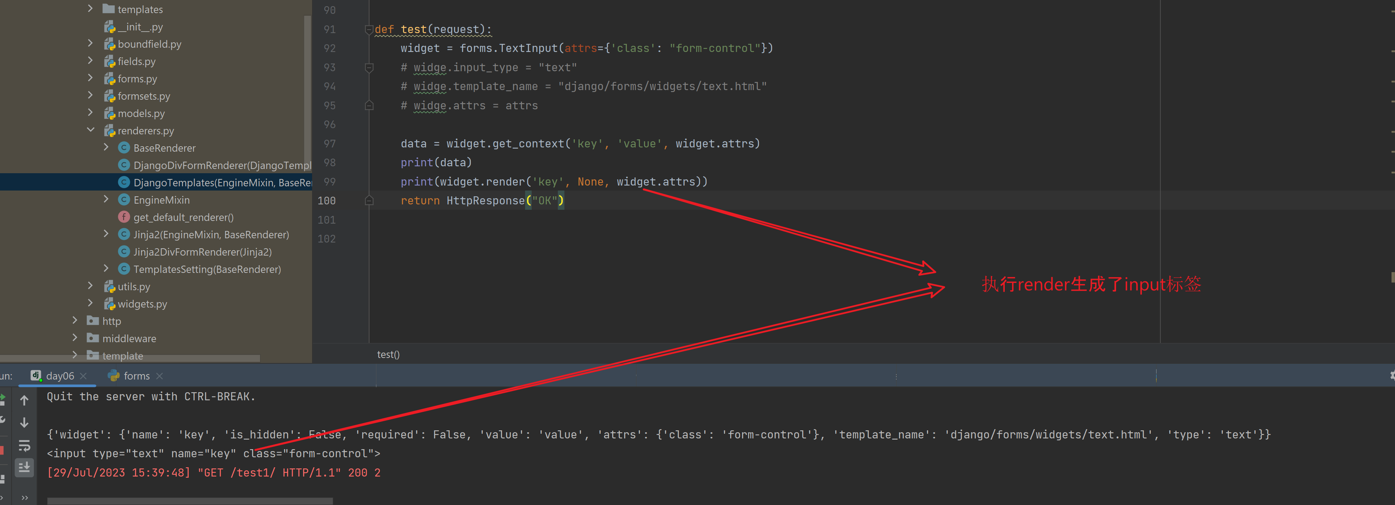1395x505 pixels.
Task: Close the forms run tab
Action: (x=159, y=376)
